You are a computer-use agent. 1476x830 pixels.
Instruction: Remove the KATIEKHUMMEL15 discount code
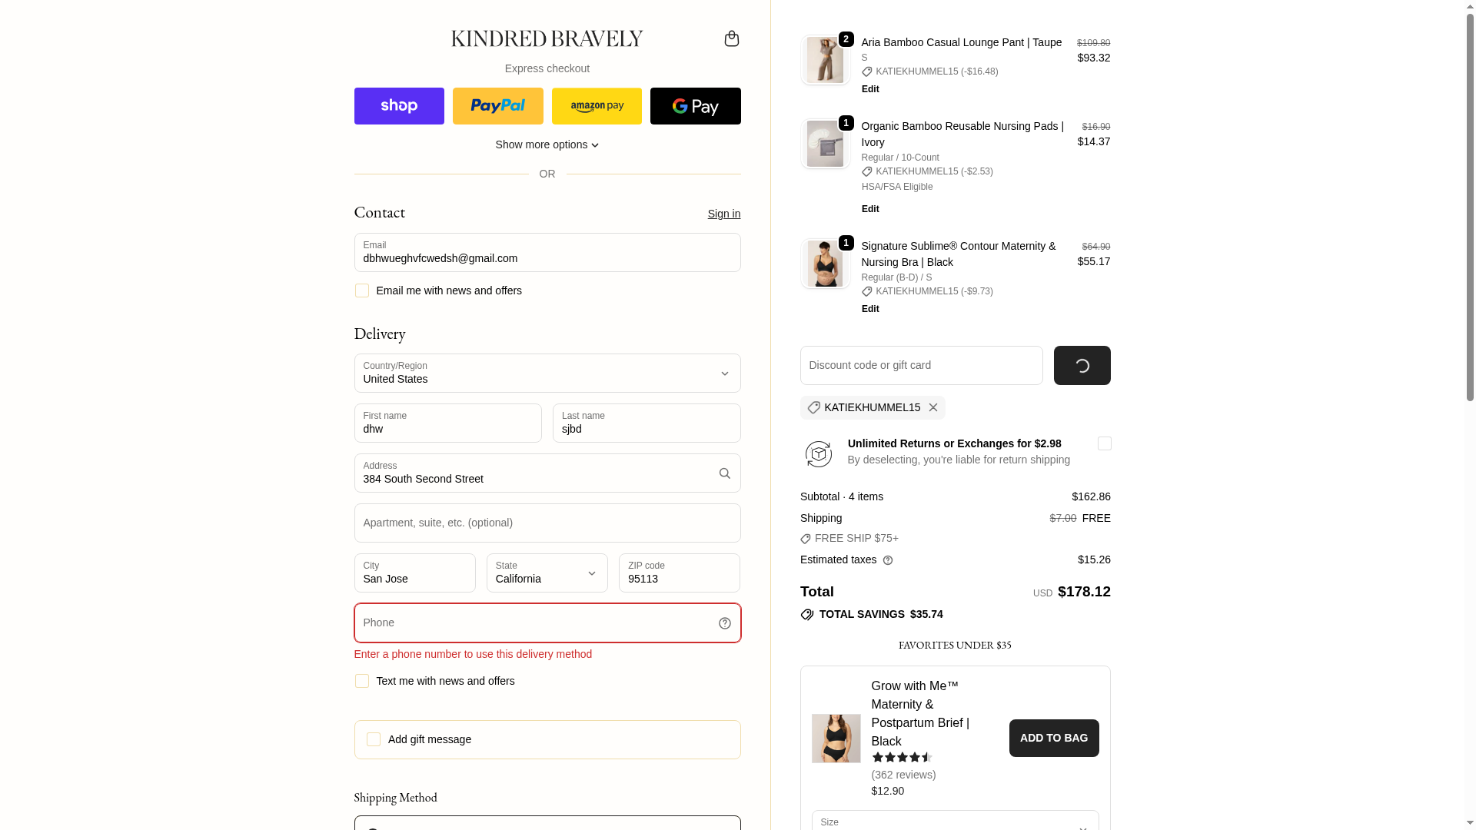(932, 408)
